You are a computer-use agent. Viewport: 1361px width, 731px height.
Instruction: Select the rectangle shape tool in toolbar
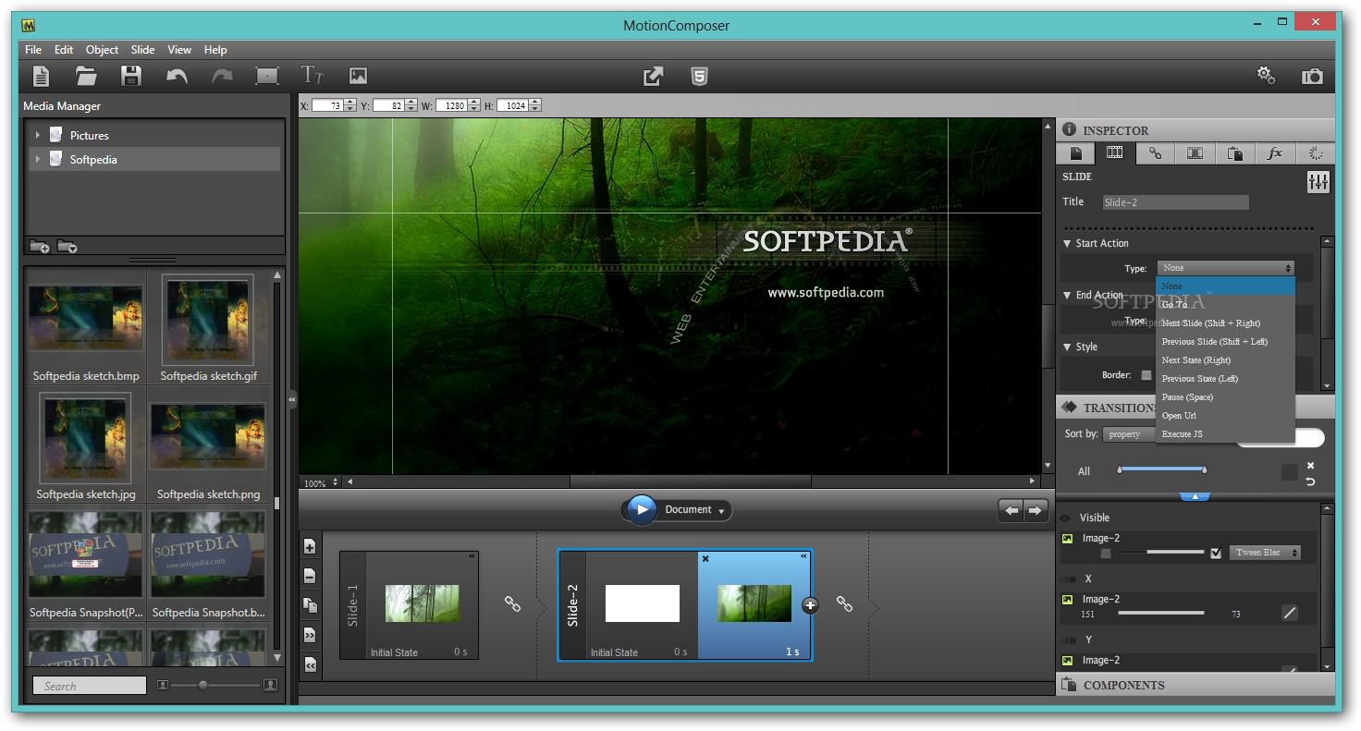[267, 76]
